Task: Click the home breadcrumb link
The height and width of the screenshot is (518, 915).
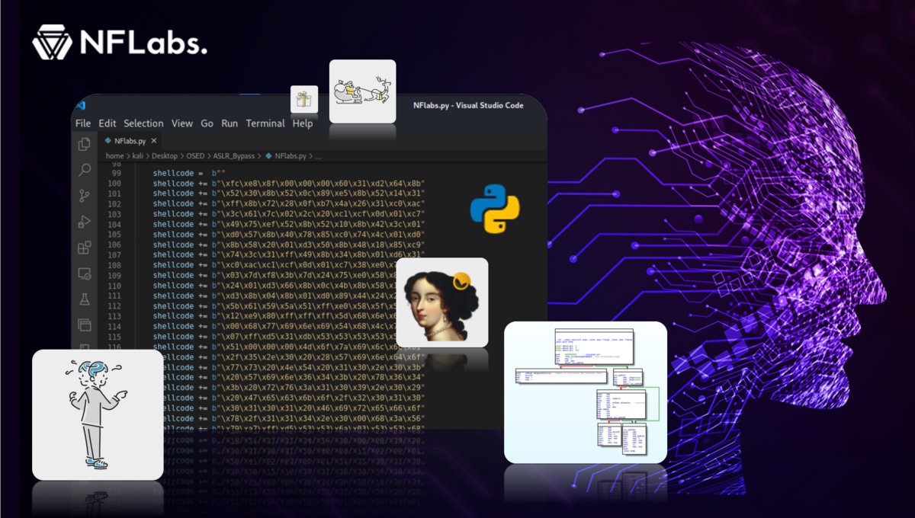Action: [x=114, y=155]
